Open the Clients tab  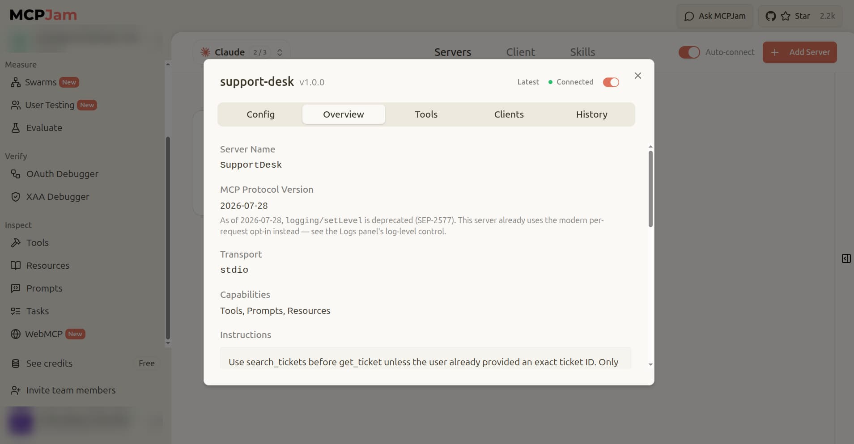point(509,114)
